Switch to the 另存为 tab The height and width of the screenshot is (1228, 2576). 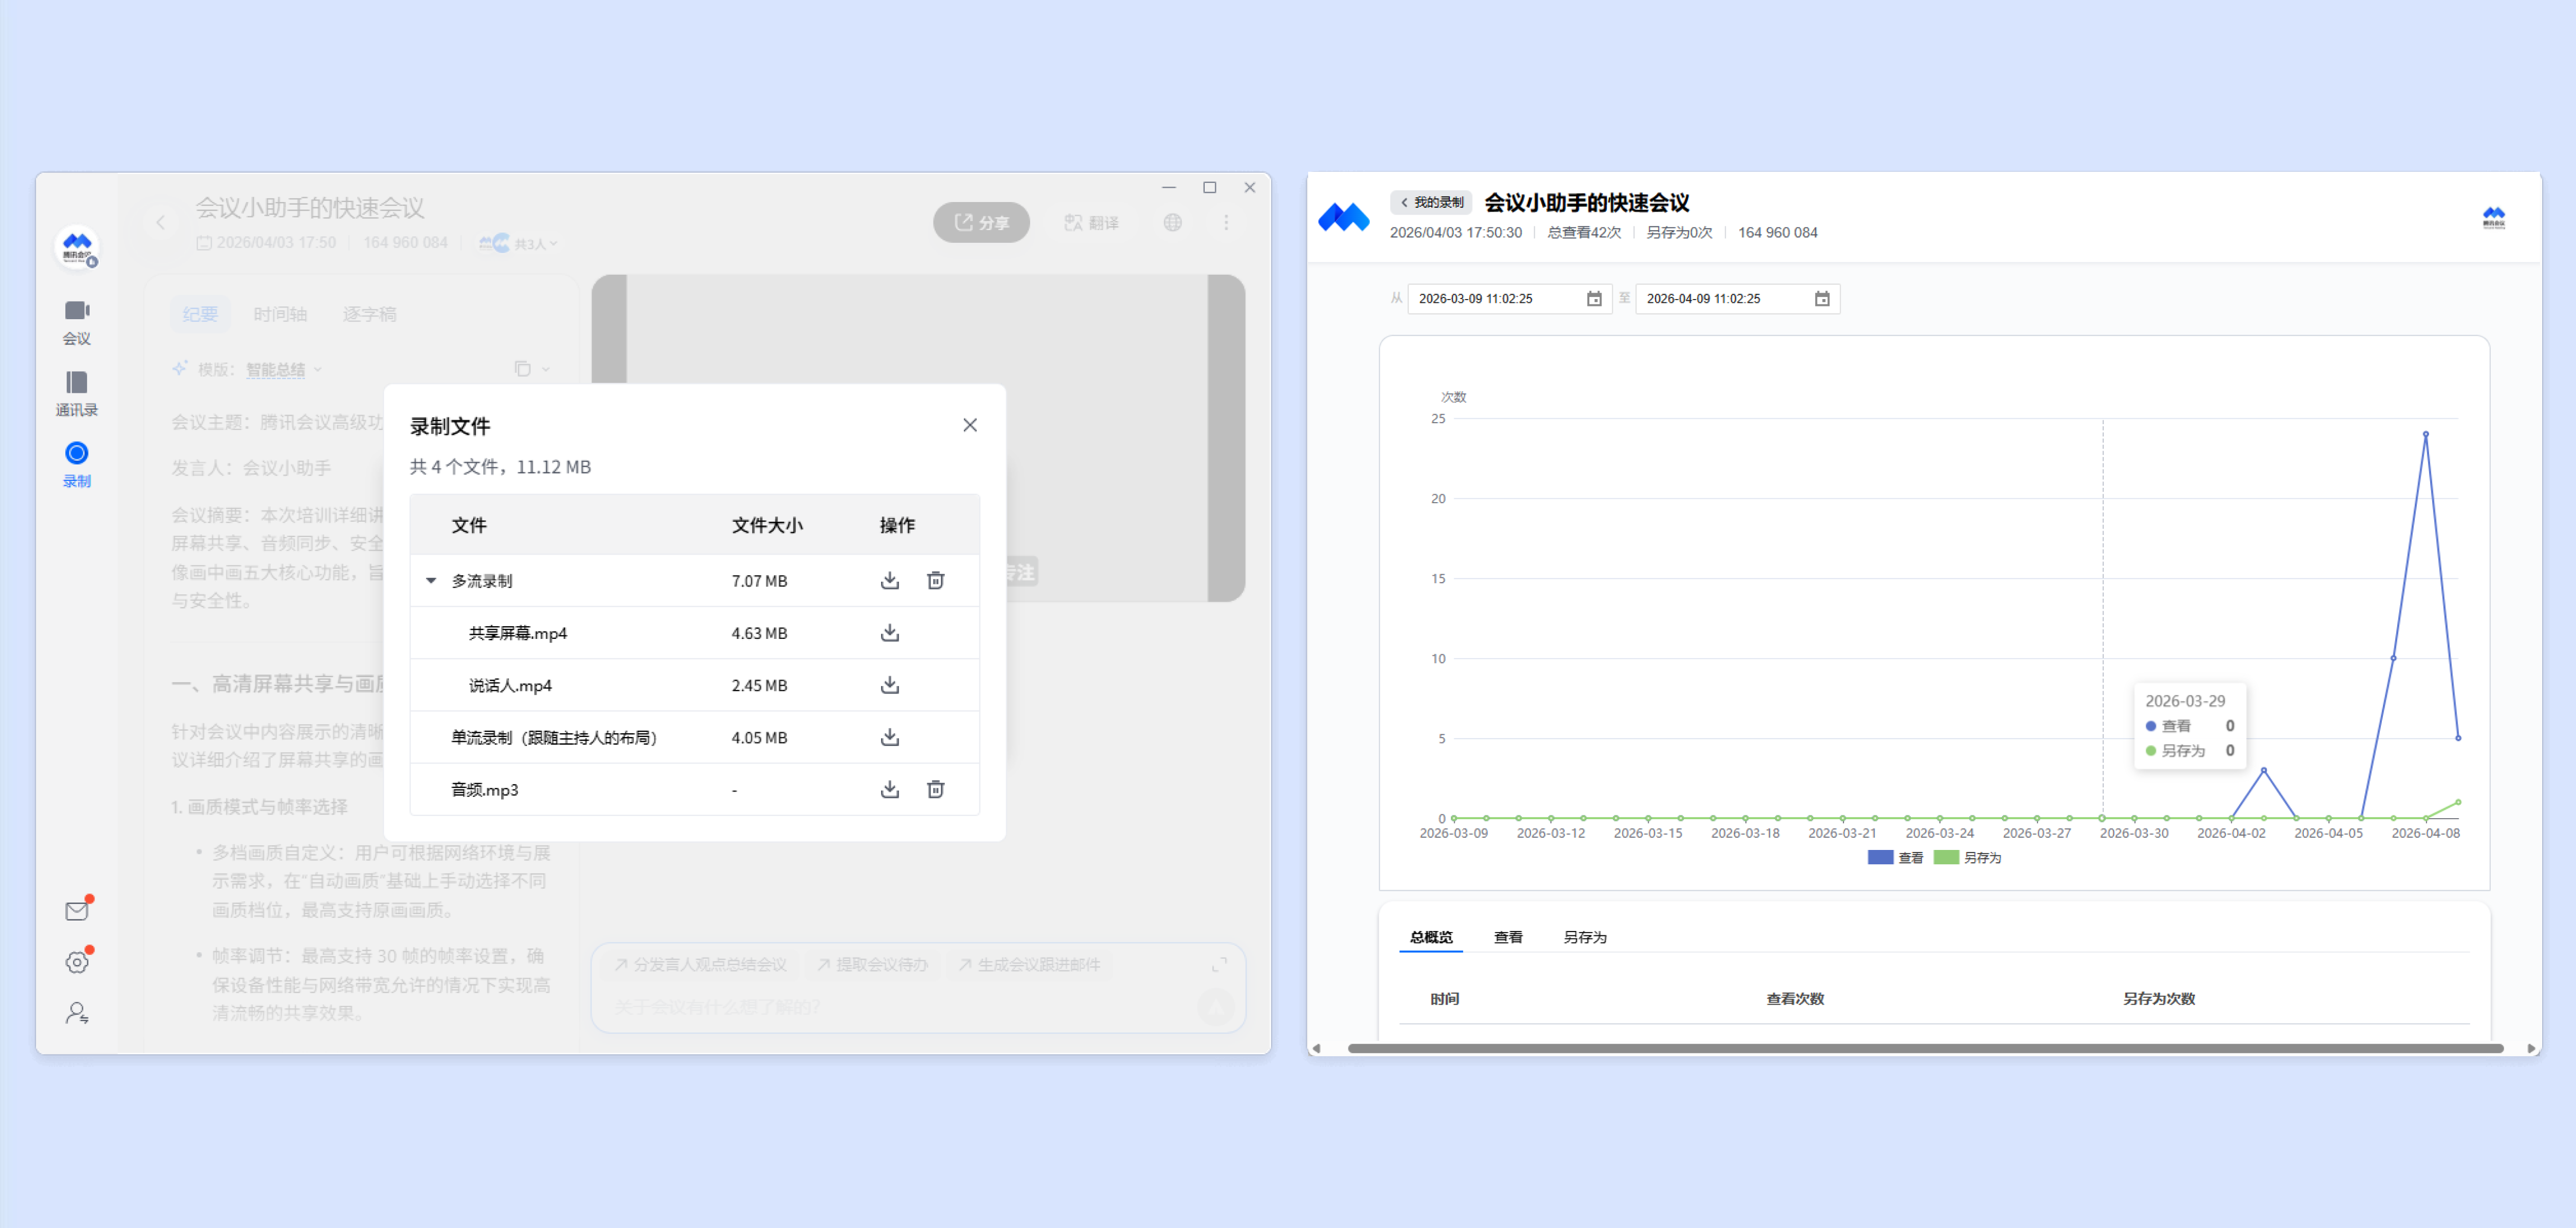[1584, 937]
